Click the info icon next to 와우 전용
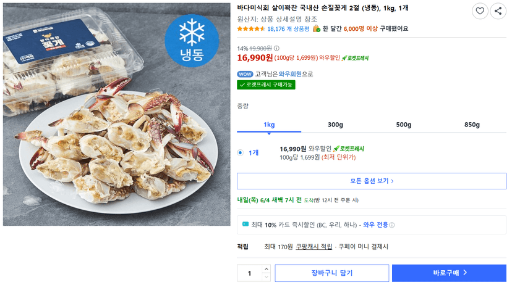 click(x=392, y=225)
